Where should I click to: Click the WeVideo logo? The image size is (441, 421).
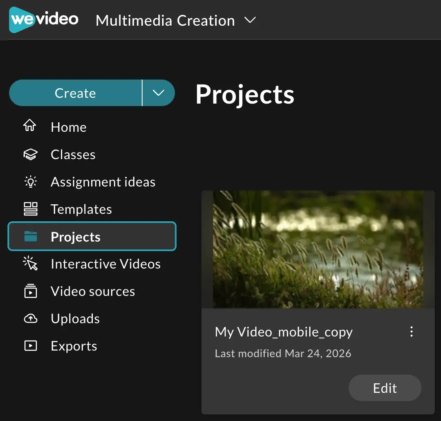point(44,20)
